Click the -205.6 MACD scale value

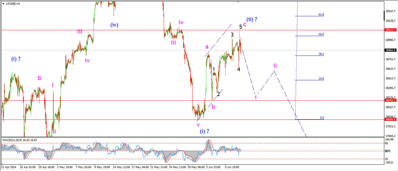click(390, 162)
